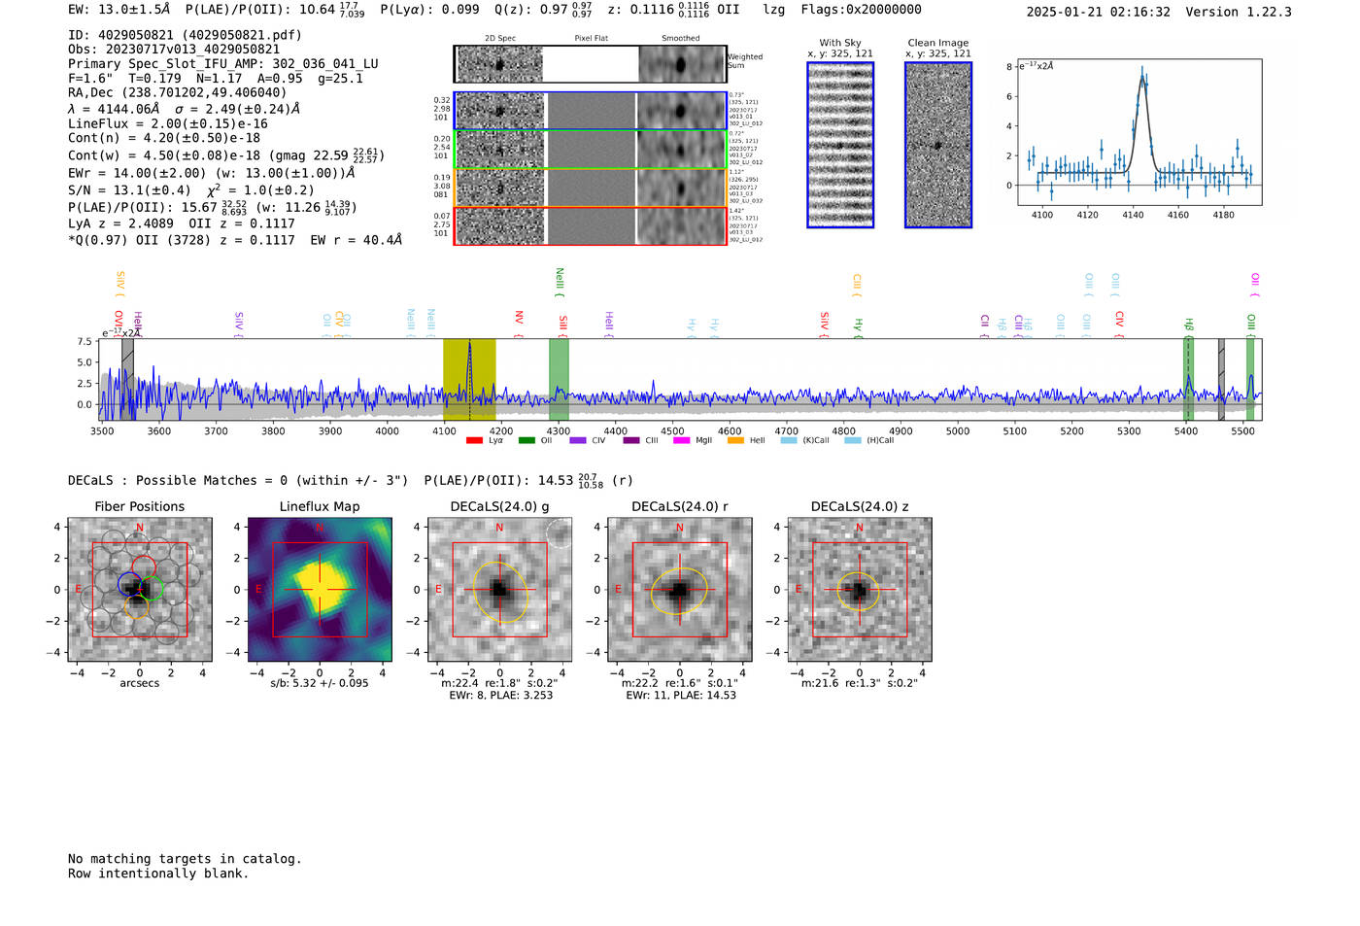Click the Flags:0x20000000 text

point(862,10)
